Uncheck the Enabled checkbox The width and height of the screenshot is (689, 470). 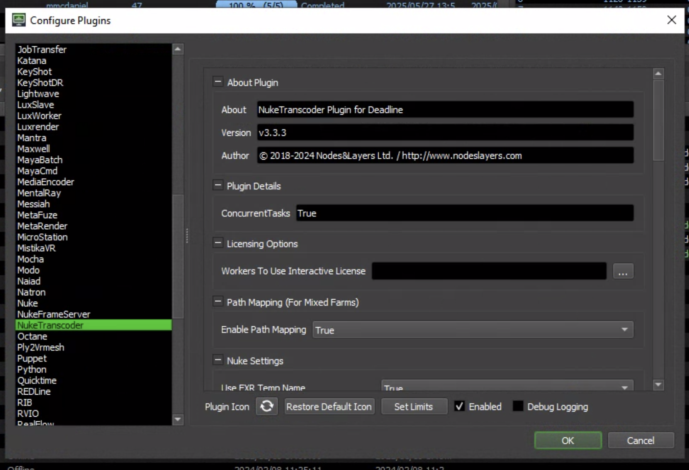pos(459,406)
